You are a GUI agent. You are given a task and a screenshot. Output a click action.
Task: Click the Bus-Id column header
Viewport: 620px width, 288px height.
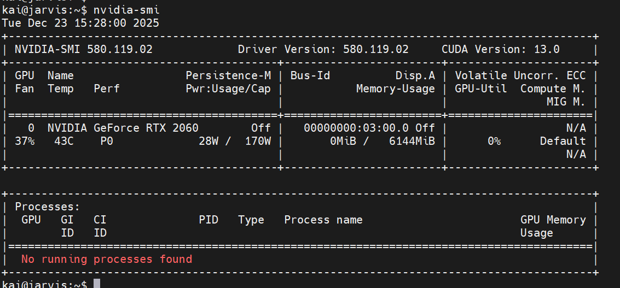[x=310, y=75]
